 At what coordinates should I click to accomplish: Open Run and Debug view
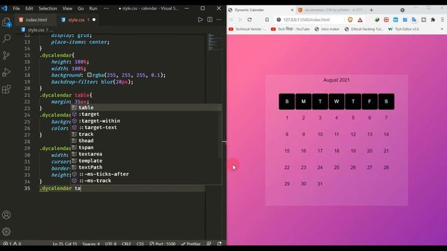[x=6, y=73]
